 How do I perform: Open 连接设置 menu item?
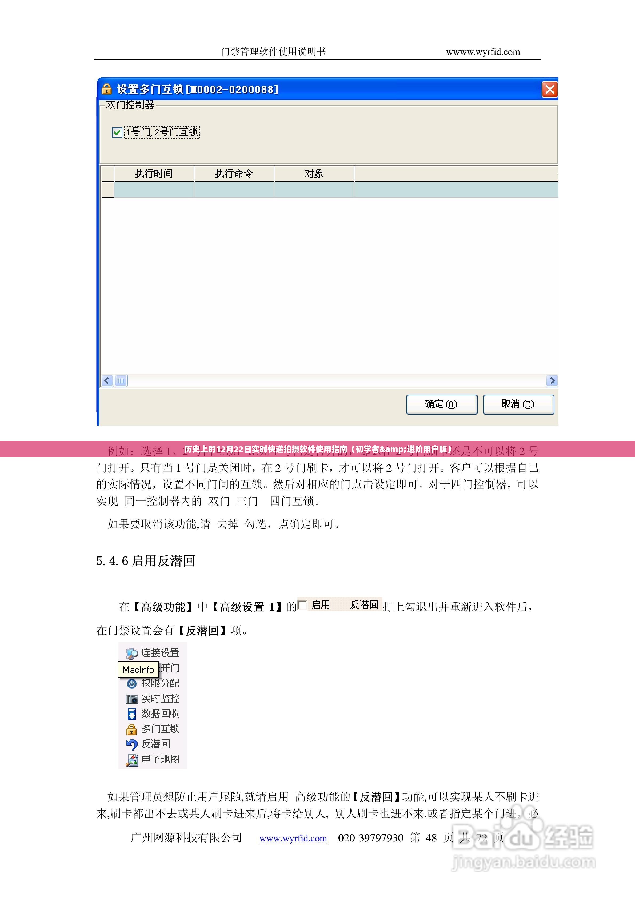tap(160, 652)
